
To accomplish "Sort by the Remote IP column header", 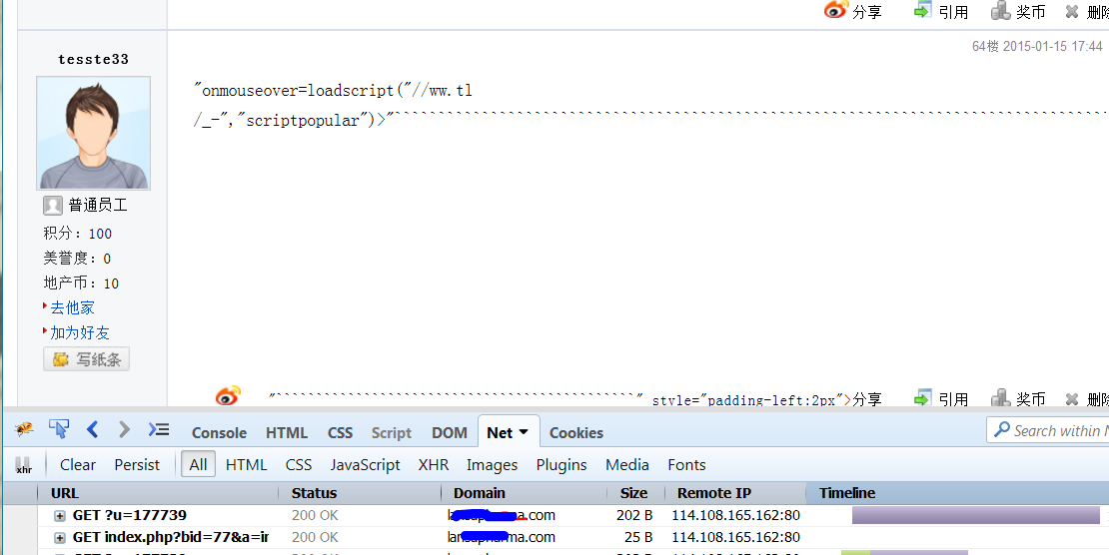I will pos(735,493).
